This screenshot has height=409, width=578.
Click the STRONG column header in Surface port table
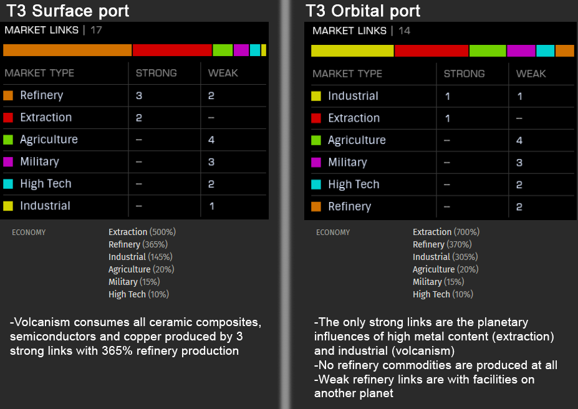click(x=157, y=73)
